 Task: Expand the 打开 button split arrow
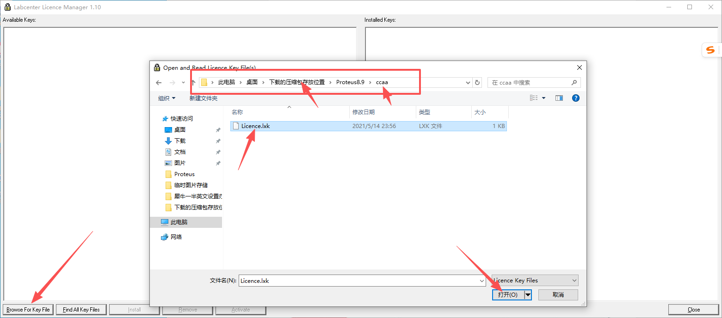click(528, 295)
